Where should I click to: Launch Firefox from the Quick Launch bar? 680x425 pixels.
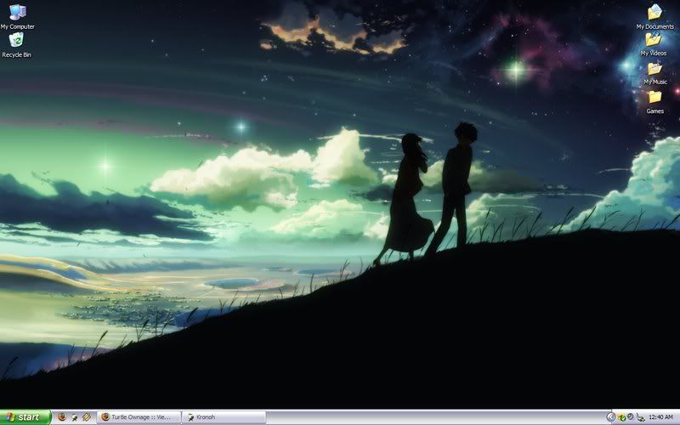click(61, 417)
